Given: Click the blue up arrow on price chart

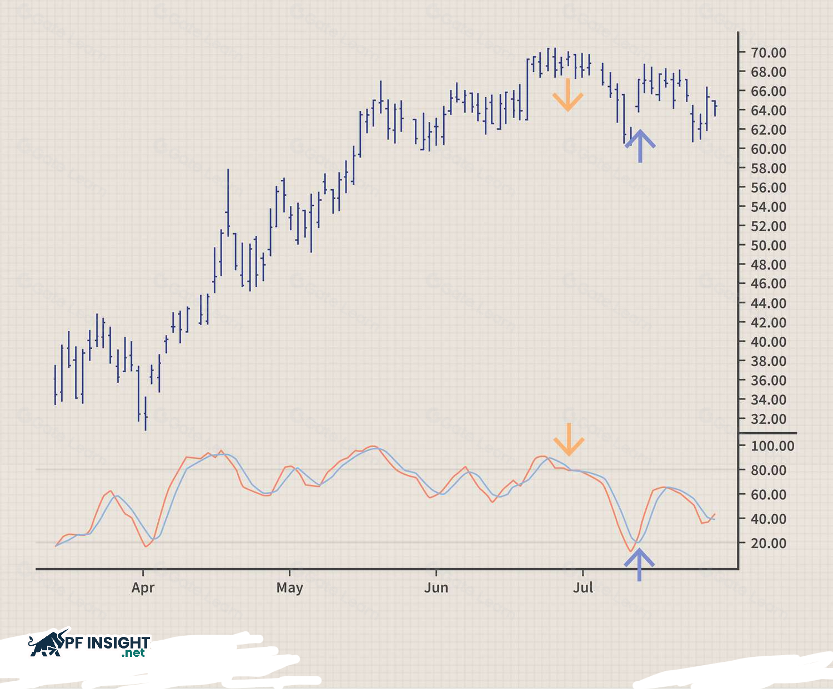Looking at the screenshot, I should [640, 145].
